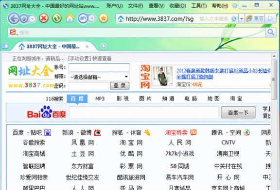Click the 百度一下 search button
Viewport: 280px width, 193px height.
[238, 113]
